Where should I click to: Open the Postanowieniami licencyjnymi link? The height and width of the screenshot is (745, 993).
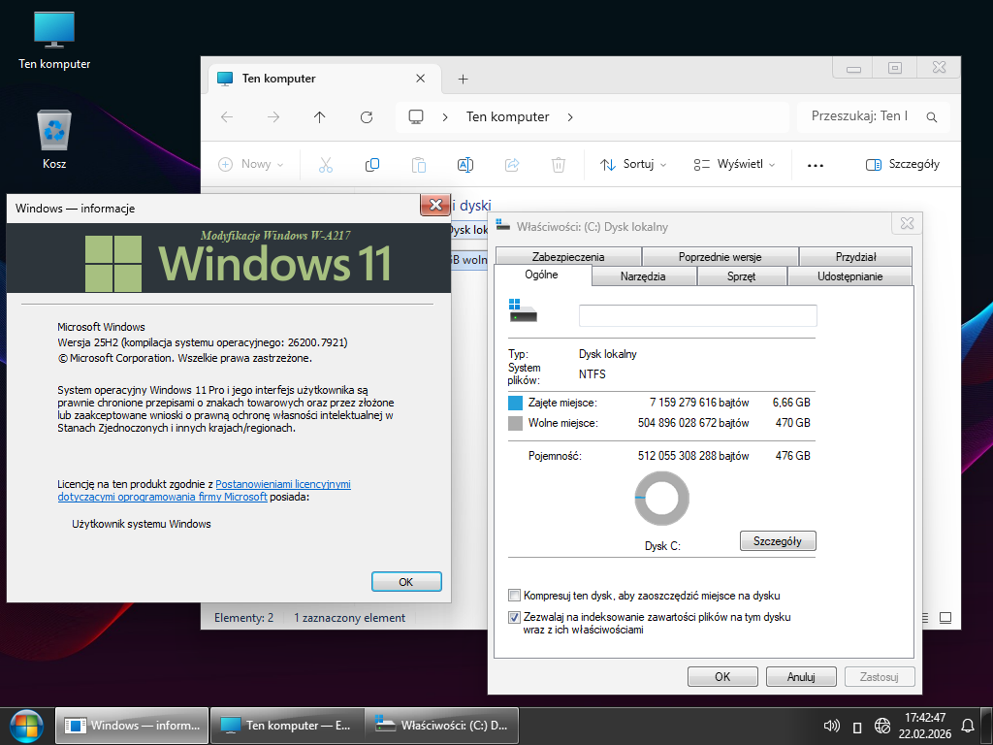[x=283, y=484]
